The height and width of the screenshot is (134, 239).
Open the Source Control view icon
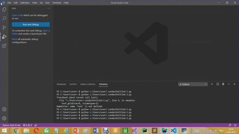click(x=4, y=28)
